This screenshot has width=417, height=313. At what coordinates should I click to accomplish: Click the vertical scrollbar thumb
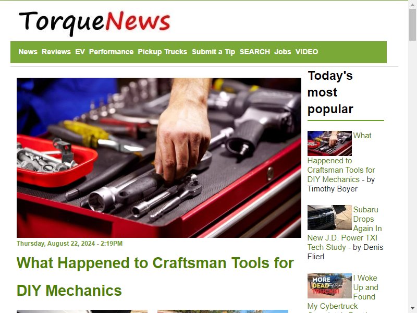coord(412,25)
